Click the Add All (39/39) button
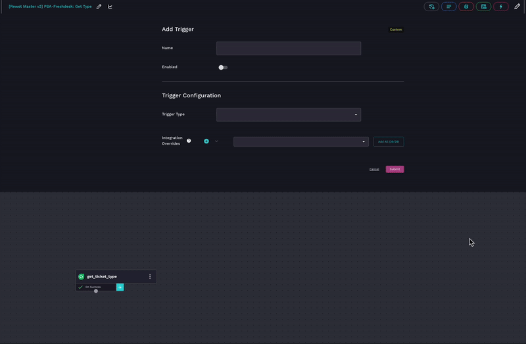Viewport: 526px width, 344px height. click(389, 141)
